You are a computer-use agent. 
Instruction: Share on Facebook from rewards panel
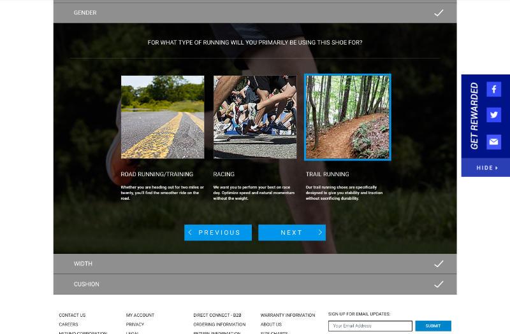tap(493, 89)
